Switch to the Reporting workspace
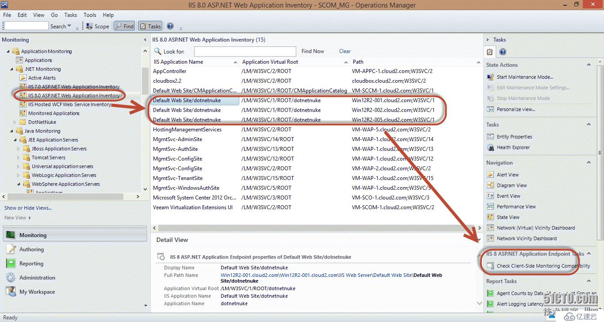 tap(75, 264)
